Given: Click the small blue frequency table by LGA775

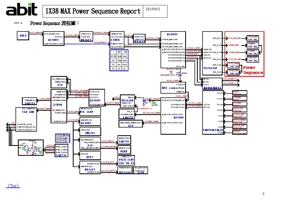Looking at the screenshot, I should click(63, 138).
